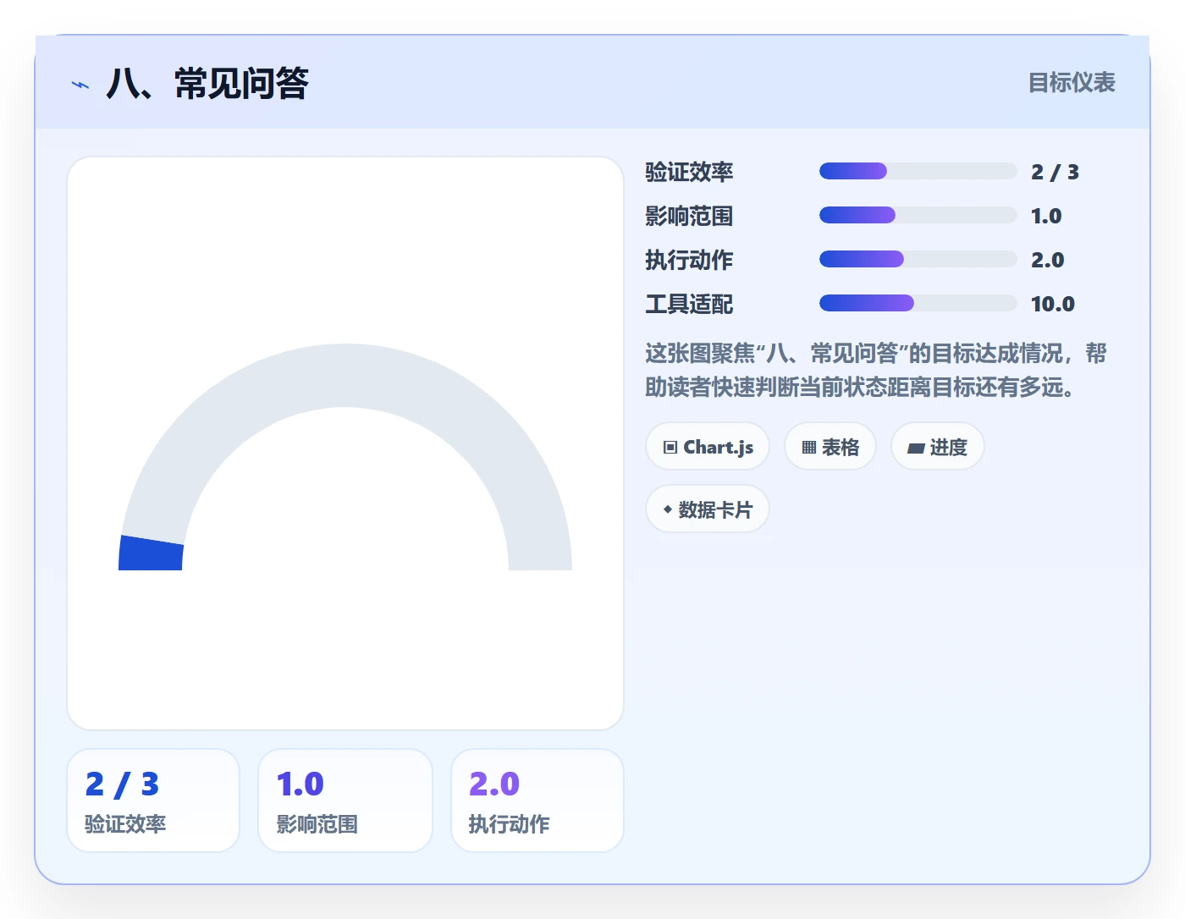Open the 1.0 影响范围 stat card
Image resolution: width=1185 pixels, height=919 pixels.
345,801
